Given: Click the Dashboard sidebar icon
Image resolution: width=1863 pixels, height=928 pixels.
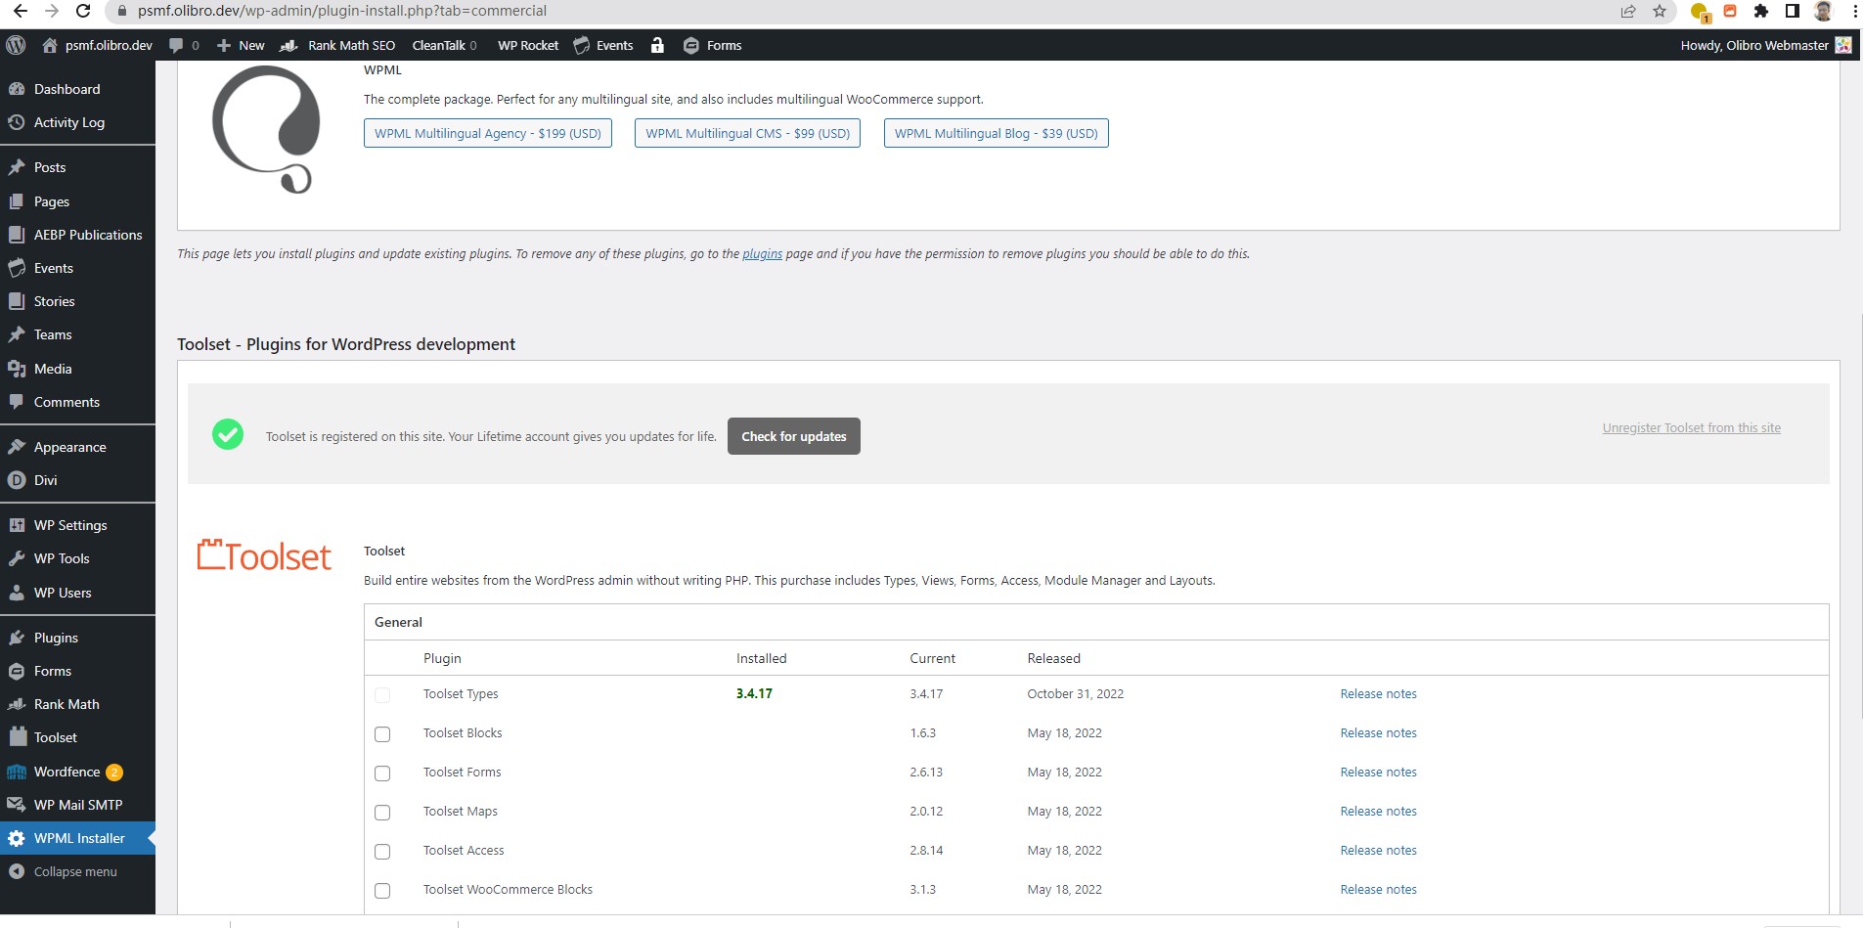Looking at the screenshot, I should pos(17,89).
